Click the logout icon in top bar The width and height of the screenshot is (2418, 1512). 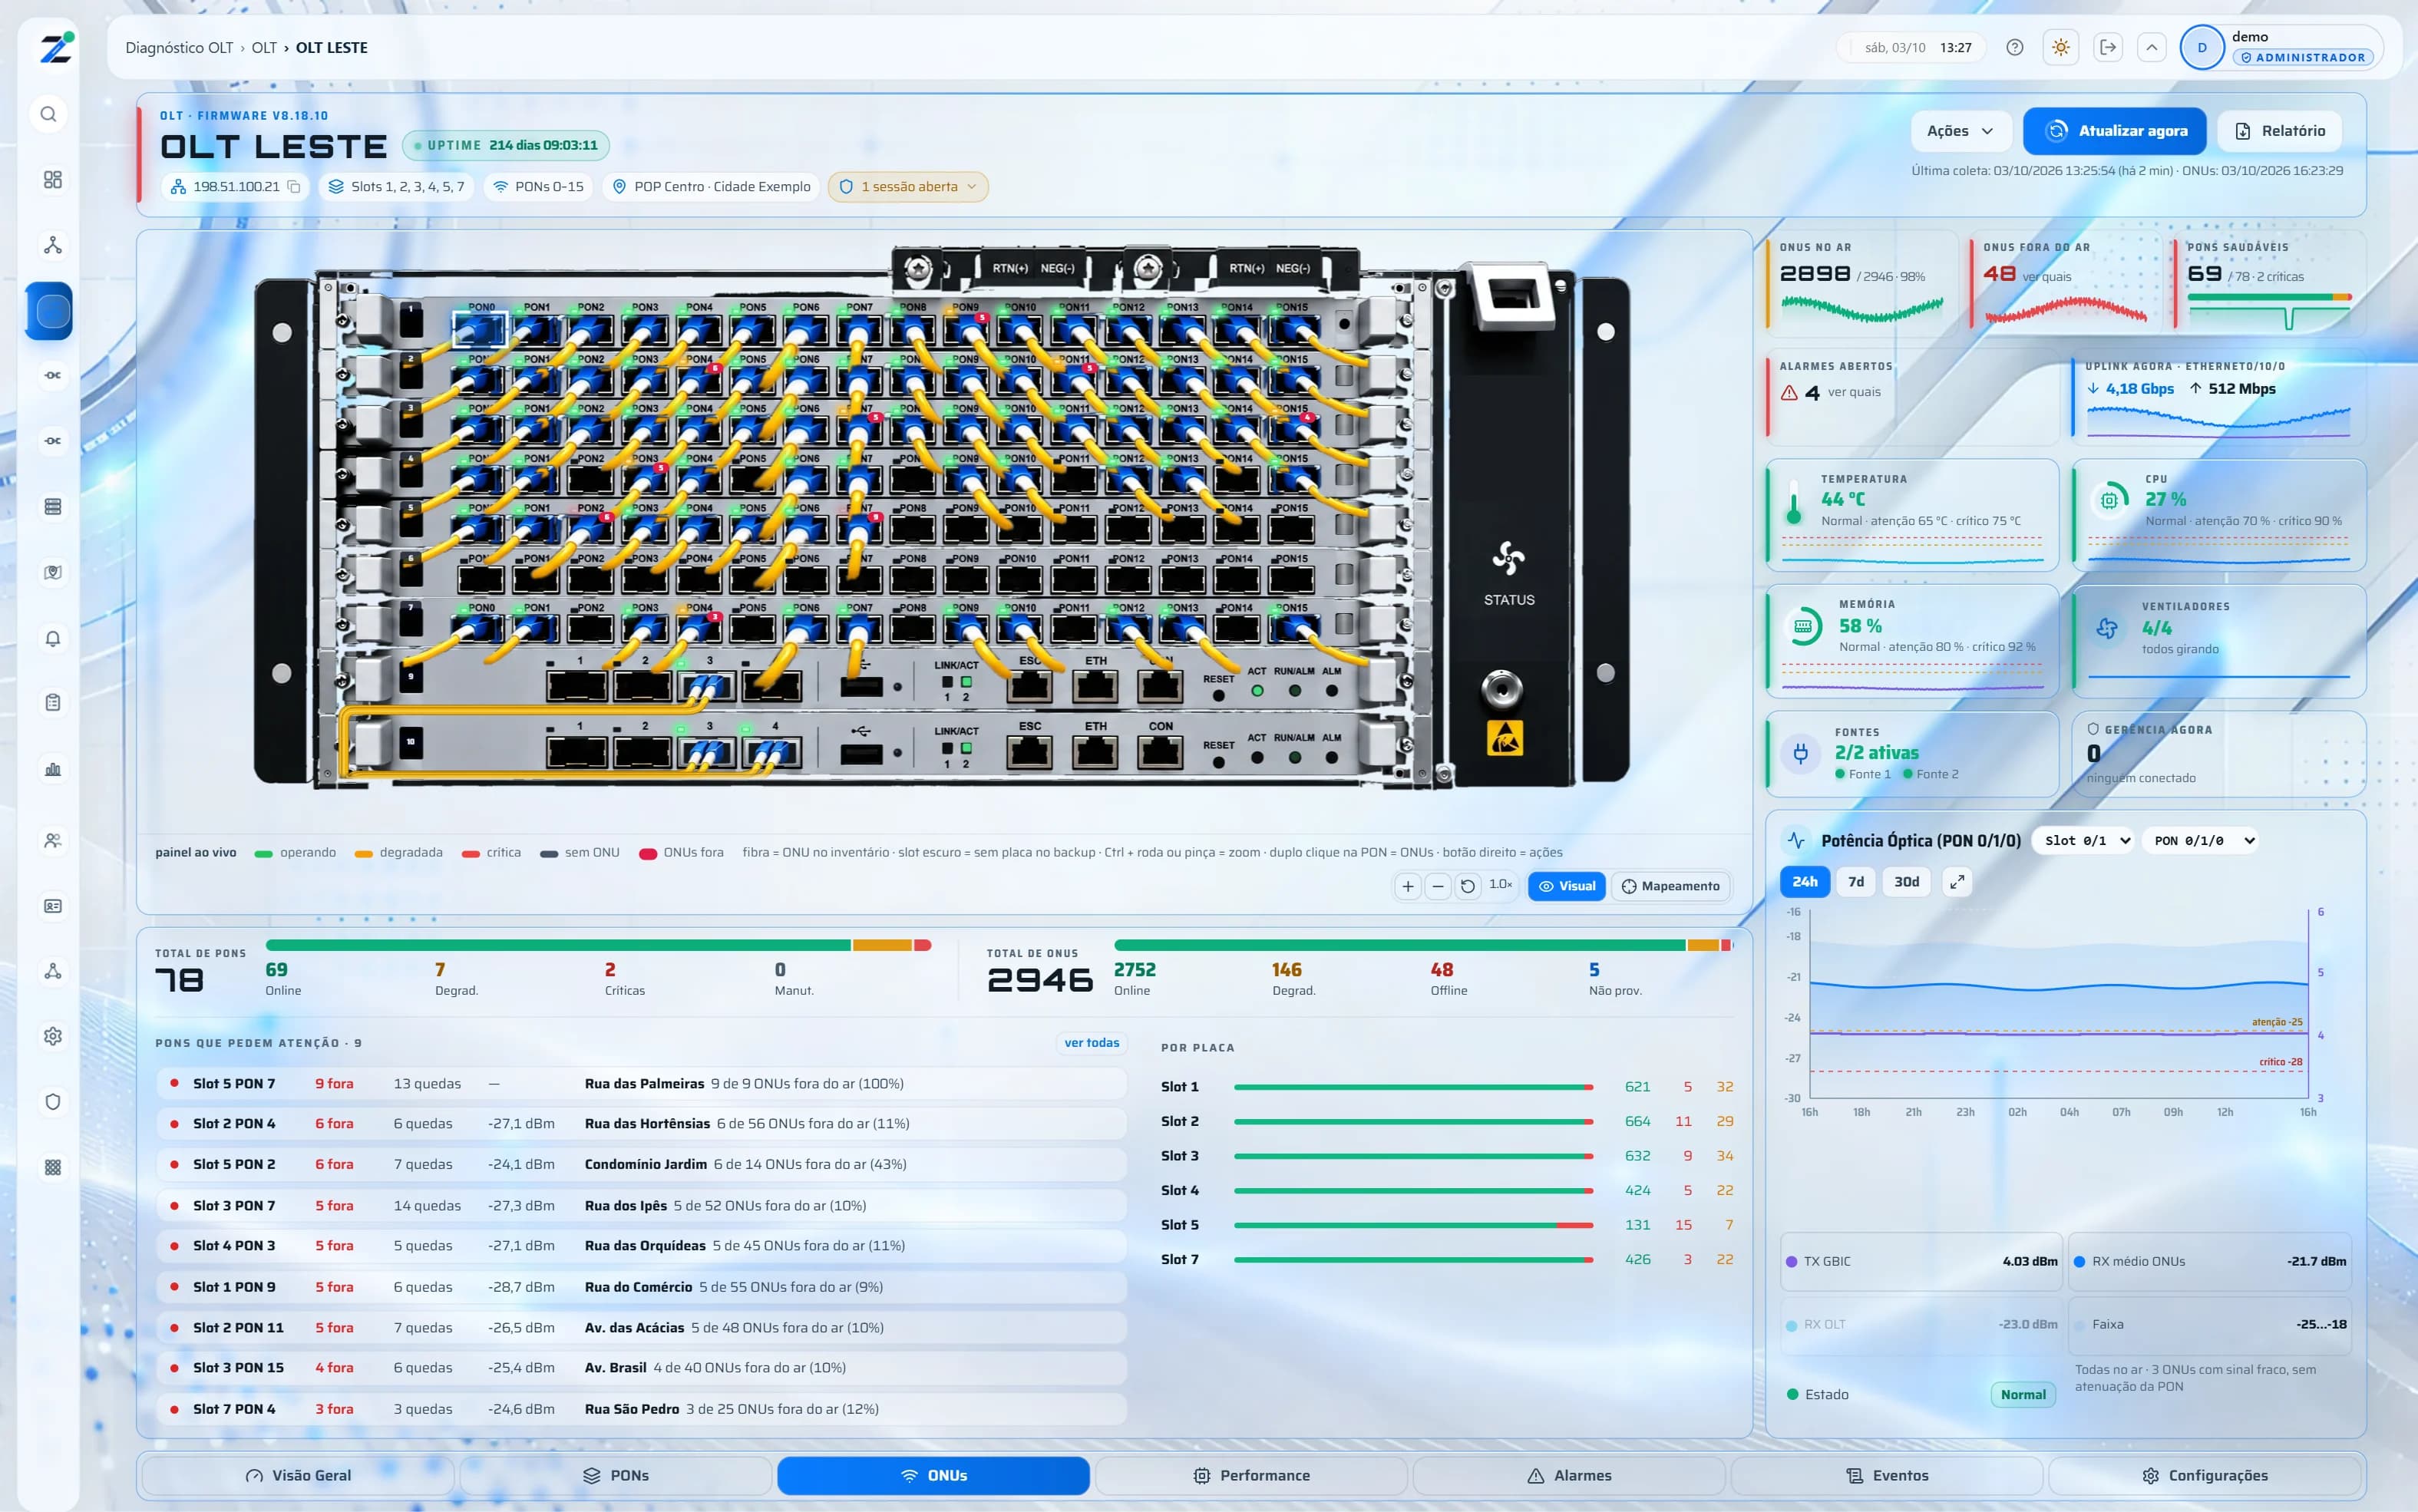tap(2108, 47)
